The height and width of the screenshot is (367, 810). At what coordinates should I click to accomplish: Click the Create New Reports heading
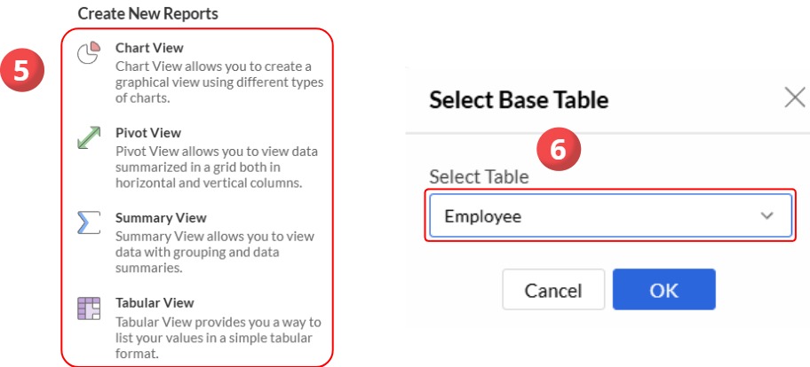coord(147,13)
